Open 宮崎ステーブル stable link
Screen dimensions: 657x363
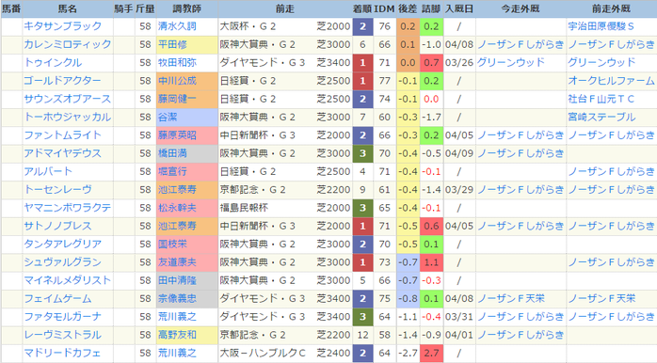click(x=601, y=118)
